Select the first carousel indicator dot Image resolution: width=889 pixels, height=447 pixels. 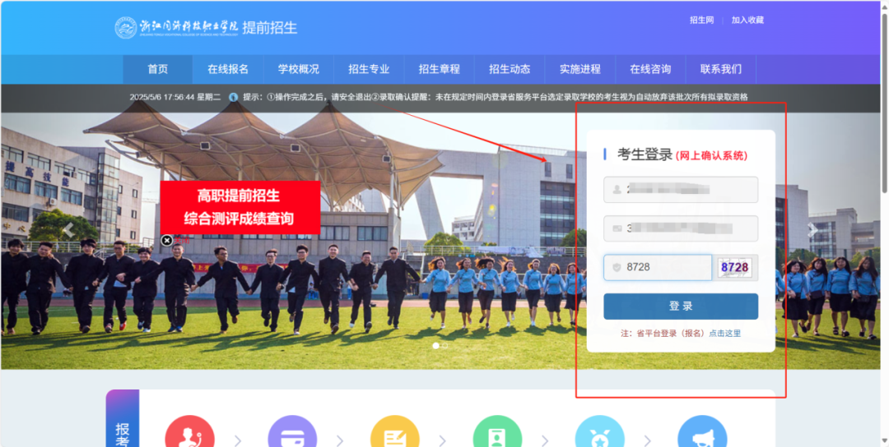436,346
